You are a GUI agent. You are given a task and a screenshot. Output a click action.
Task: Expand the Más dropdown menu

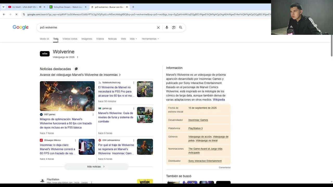pos(133,39)
